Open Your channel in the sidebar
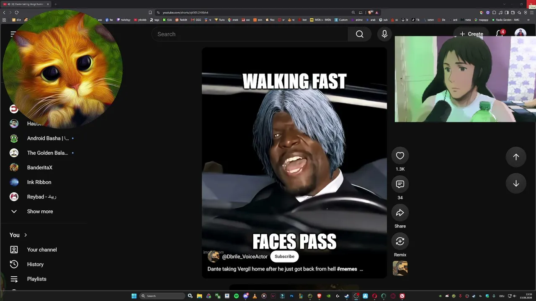 [42, 250]
